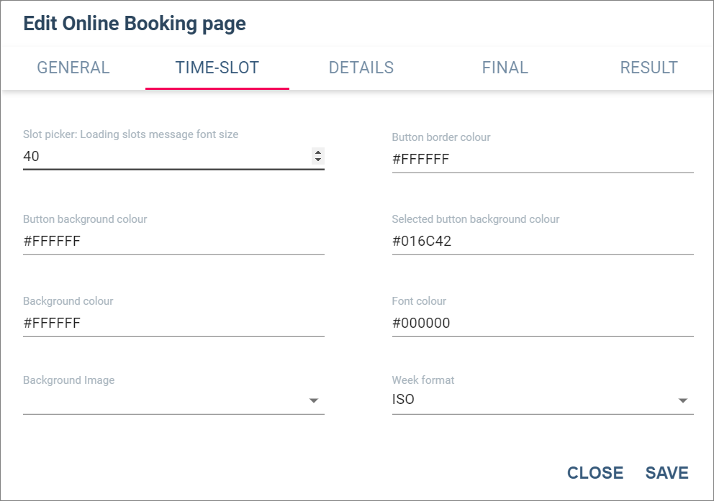Click the Selected button background colour field
The height and width of the screenshot is (501, 714).
pyautogui.click(x=542, y=242)
